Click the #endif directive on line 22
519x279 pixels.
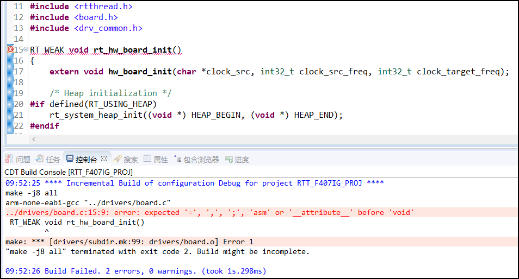[x=45, y=126]
